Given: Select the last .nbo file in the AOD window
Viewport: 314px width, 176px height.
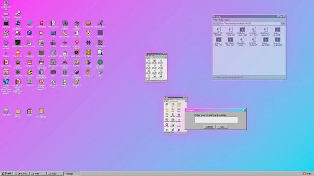Looking at the screenshot, I should (277, 42).
